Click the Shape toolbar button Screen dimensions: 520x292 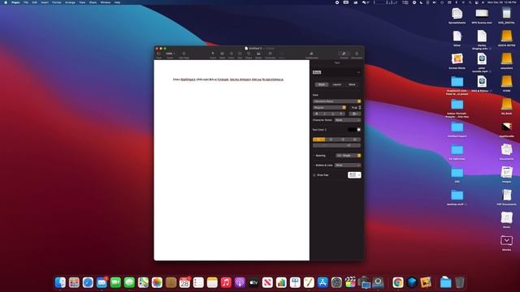click(x=249, y=54)
